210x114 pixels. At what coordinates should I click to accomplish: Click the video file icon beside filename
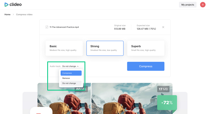tap(47, 27)
